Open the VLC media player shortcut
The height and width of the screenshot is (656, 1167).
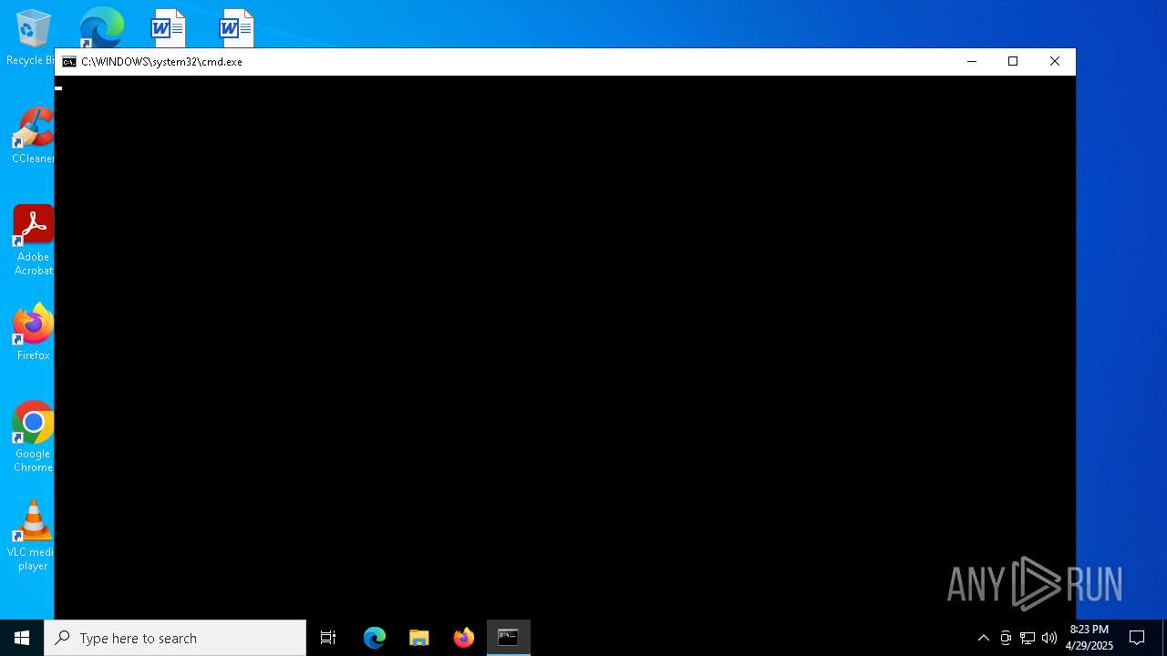(33, 535)
